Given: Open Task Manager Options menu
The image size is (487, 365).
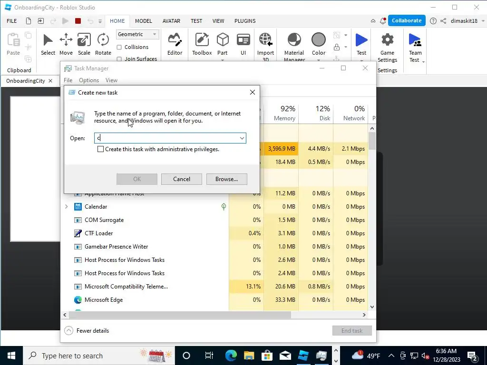Looking at the screenshot, I should coord(89,80).
